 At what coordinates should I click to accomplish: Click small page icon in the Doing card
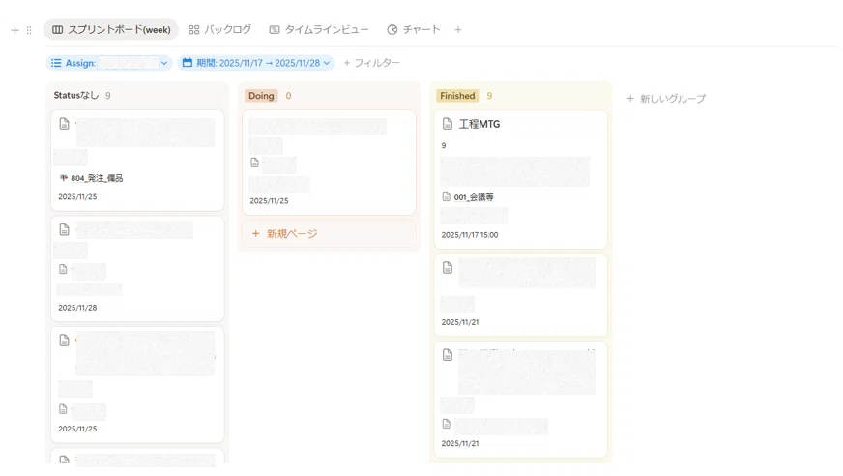coord(255,163)
